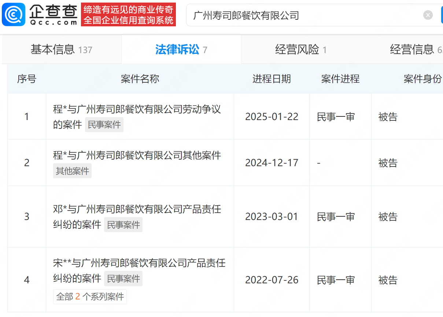
Task: Switch to the 基本信息 tab
Action: [x=61, y=49]
